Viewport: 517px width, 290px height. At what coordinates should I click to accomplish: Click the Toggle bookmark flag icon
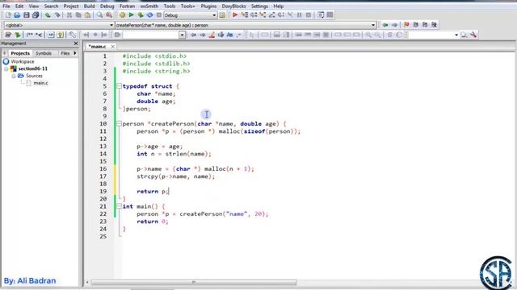click(x=406, y=25)
